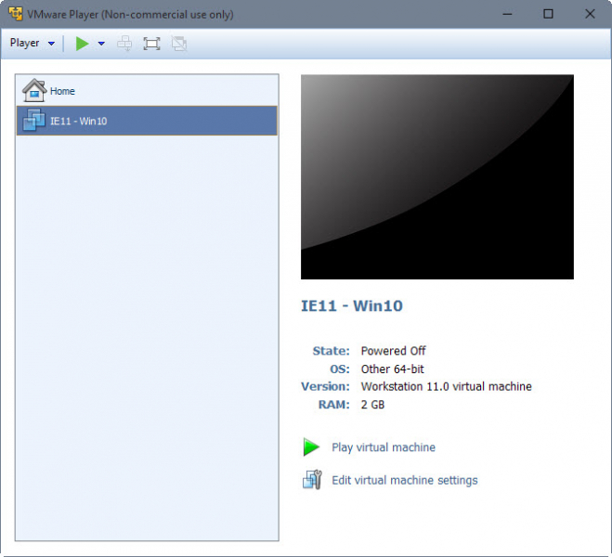Viewport: 612px width, 557px height.
Task: Minimize the VMware Player window
Action: (506, 14)
